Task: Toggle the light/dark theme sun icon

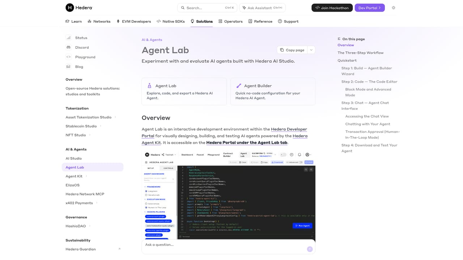Action: point(394,8)
